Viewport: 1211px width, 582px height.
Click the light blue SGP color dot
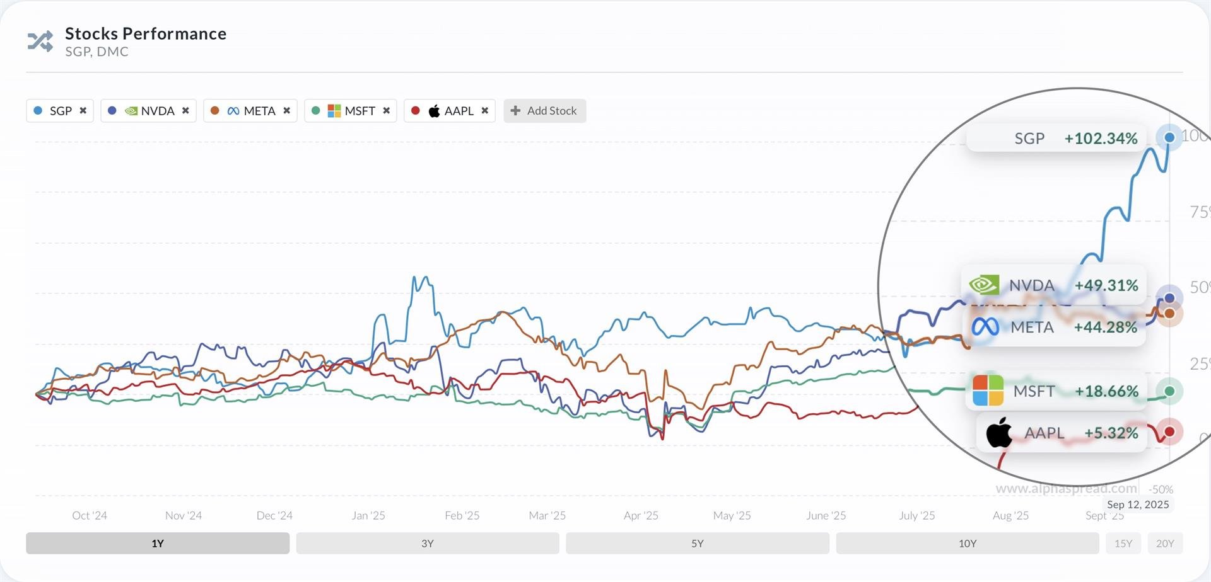click(x=38, y=110)
